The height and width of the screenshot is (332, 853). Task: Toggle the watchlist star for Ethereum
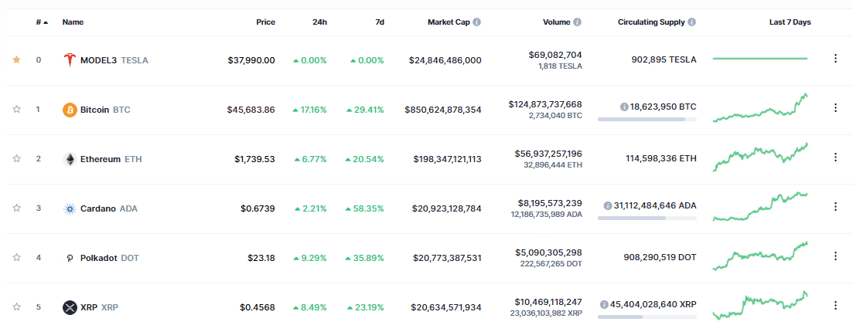pos(17,159)
